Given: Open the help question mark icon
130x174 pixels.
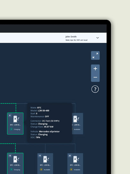Looking at the screenshot, I should point(95,89).
